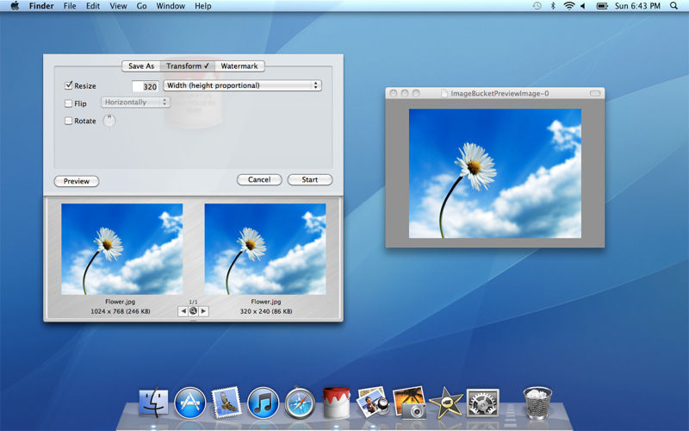Click the Sun 6:43 PM clock
The image size is (689, 431).
tap(637, 6)
